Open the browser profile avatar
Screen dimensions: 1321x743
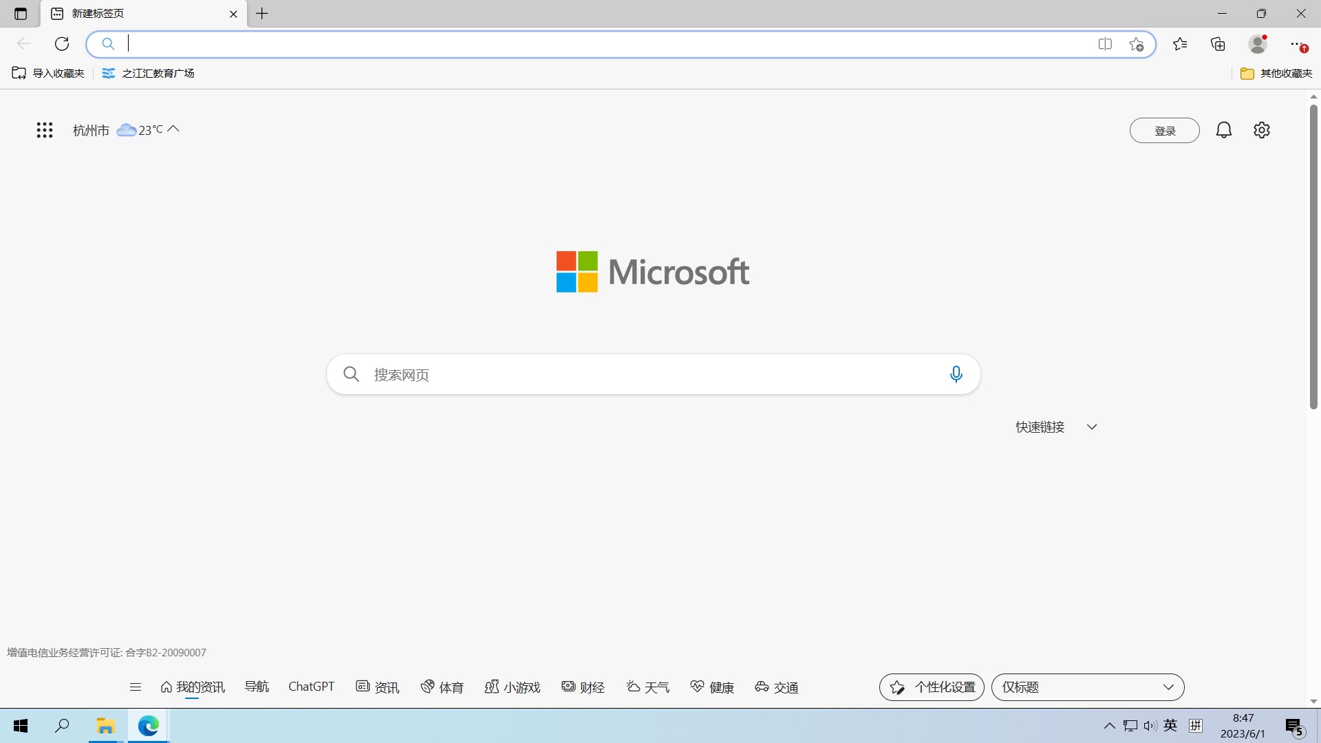pos(1258,44)
